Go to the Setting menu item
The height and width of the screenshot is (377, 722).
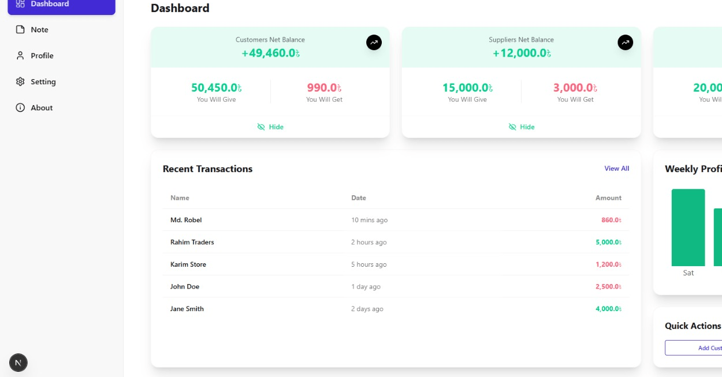click(43, 81)
